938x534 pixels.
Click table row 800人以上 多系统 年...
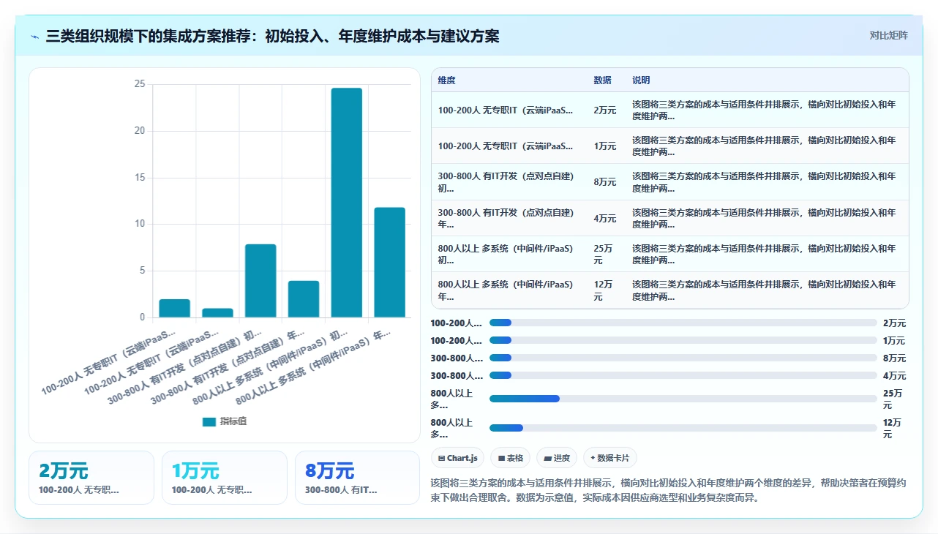pyautogui.click(x=670, y=290)
